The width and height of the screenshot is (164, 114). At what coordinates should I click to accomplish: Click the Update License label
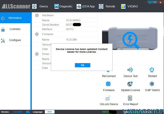click(x=130, y=90)
